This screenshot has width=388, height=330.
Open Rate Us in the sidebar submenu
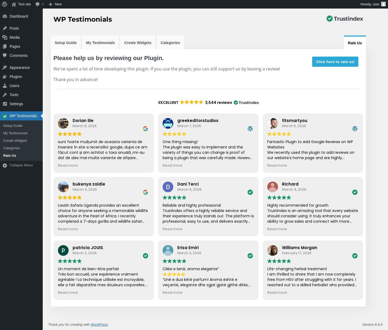point(10,156)
